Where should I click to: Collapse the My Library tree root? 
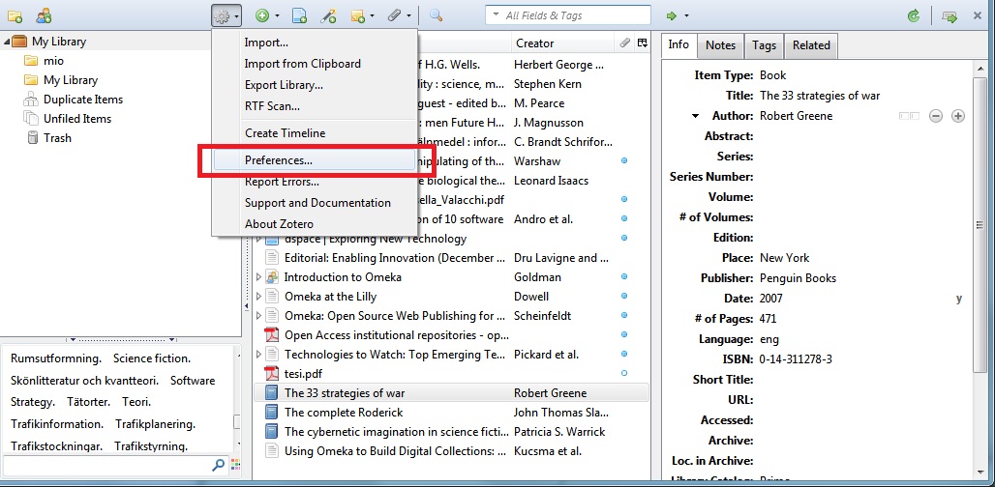[x=9, y=42]
